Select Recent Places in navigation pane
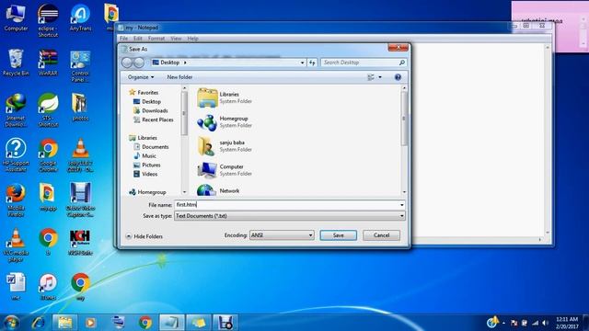This screenshot has height=331, width=589. coord(154,120)
